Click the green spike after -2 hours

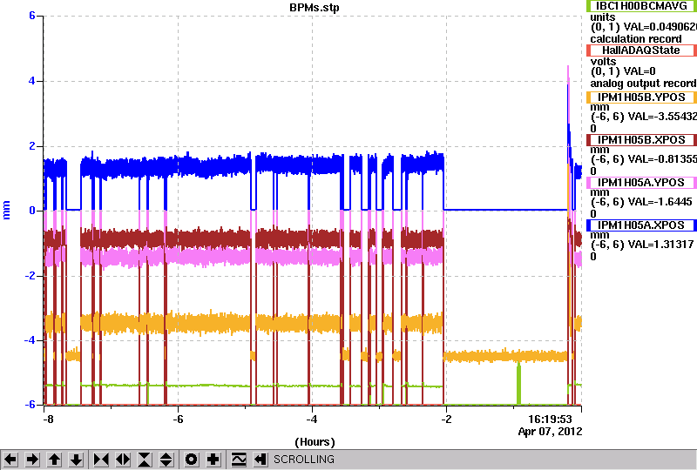(x=518, y=383)
